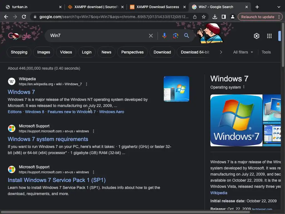The image size is (285, 214).
Task: Open the Chrome downloads icon
Action: pyautogui.click(x=215, y=17)
